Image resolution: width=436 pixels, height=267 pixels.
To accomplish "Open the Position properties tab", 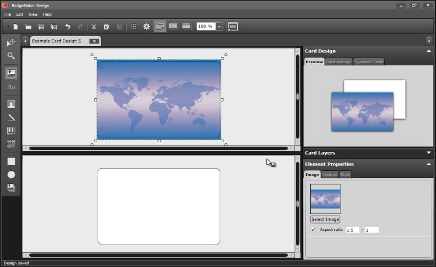I will [330, 174].
